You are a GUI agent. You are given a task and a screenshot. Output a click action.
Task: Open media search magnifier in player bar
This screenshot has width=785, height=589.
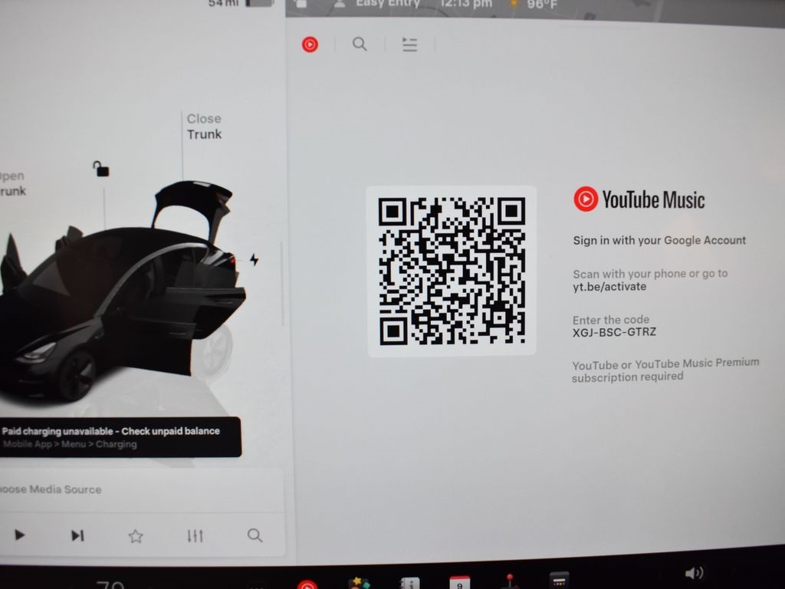point(255,535)
